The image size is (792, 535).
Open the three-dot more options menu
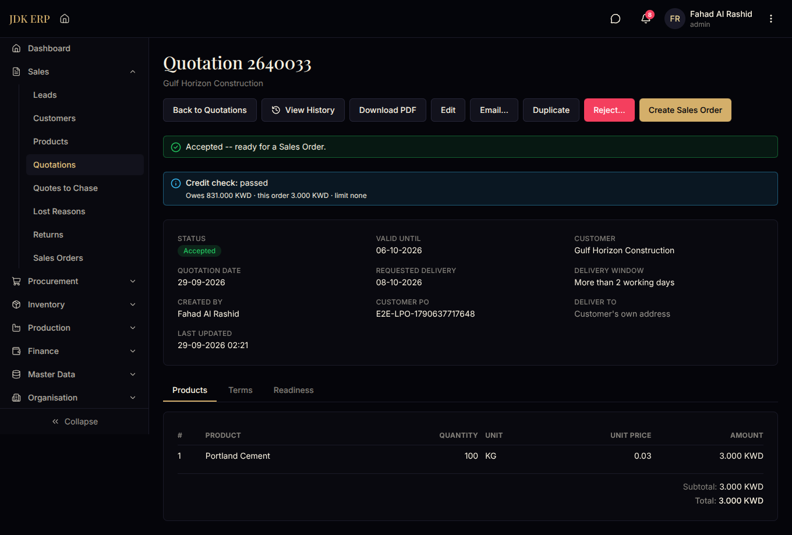771,19
